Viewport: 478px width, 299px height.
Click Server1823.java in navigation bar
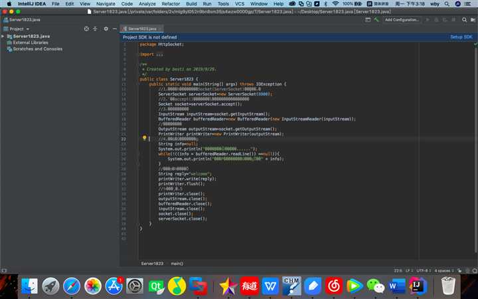(x=22, y=20)
